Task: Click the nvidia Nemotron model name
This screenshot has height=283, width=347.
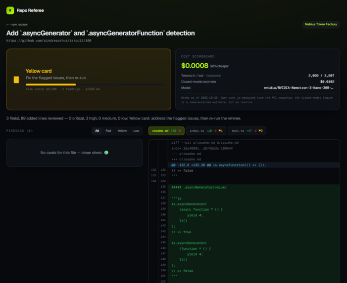Action: 298,88
